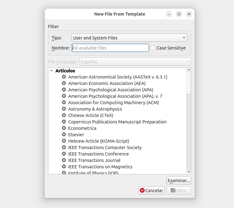Select IEEE Transactions Computer Society template
The image size is (234, 208).
(x=105, y=147)
